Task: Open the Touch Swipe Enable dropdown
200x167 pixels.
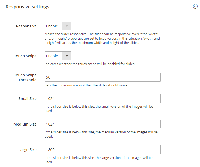Action: [x=58, y=56]
